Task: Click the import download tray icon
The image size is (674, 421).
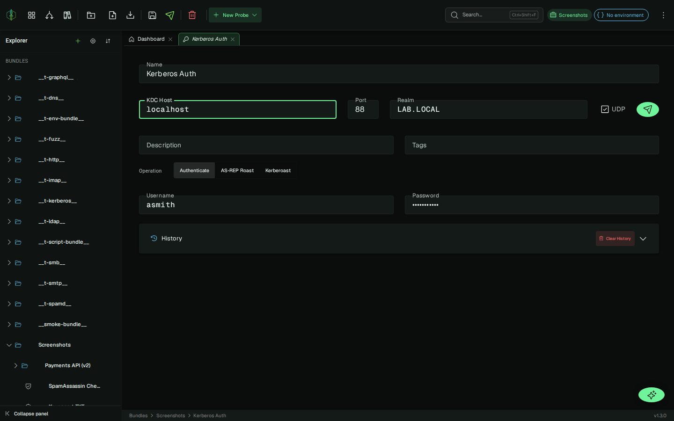Action: [x=131, y=15]
